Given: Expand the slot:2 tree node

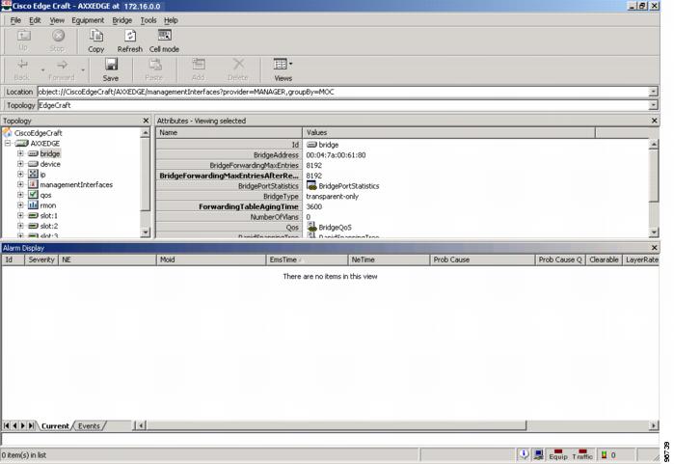Looking at the screenshot, I should 20,226.
